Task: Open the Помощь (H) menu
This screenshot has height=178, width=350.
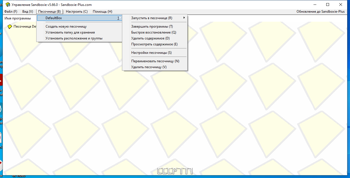Action: [x=102, y=12]
